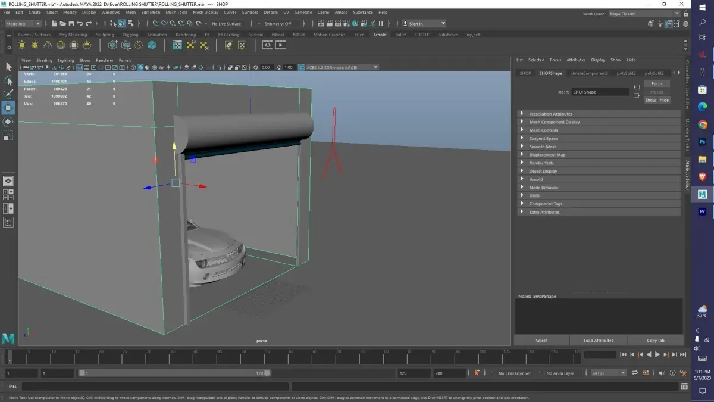714x402 pixels.
Task: Pick the Select tool arrow in the toolbox
Action: 8,67
